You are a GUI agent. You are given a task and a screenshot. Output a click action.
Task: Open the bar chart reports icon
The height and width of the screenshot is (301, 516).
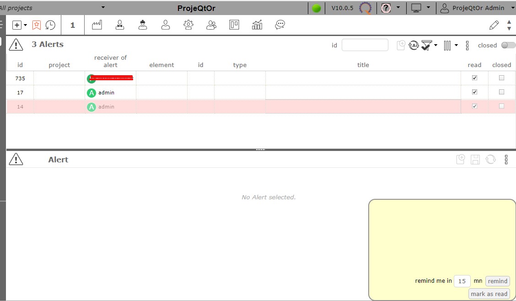pos(257,25)
